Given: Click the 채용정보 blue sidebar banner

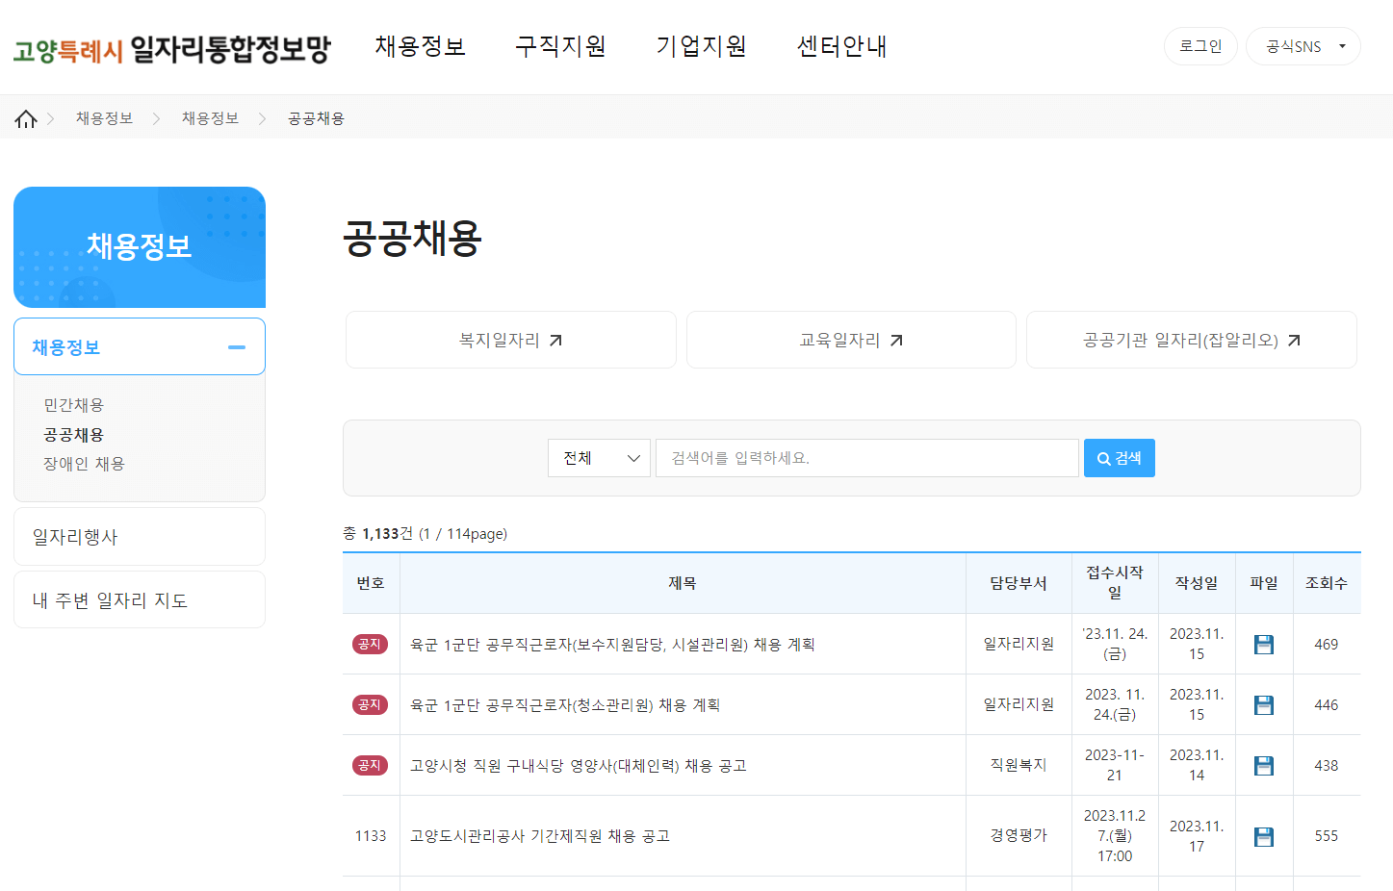Looking at the screenshot, I should pos(140,247).
